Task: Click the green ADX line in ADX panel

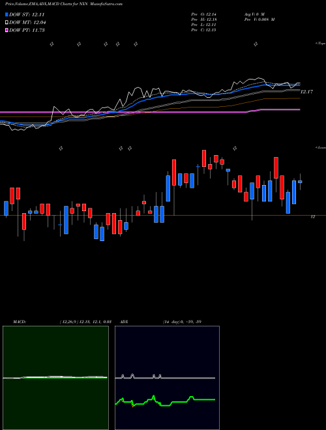Action: 165,401
